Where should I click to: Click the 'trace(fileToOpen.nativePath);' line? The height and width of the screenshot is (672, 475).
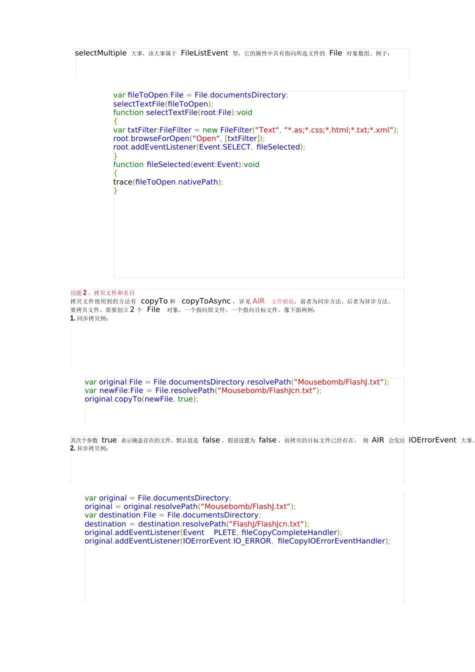coord(168,182)
